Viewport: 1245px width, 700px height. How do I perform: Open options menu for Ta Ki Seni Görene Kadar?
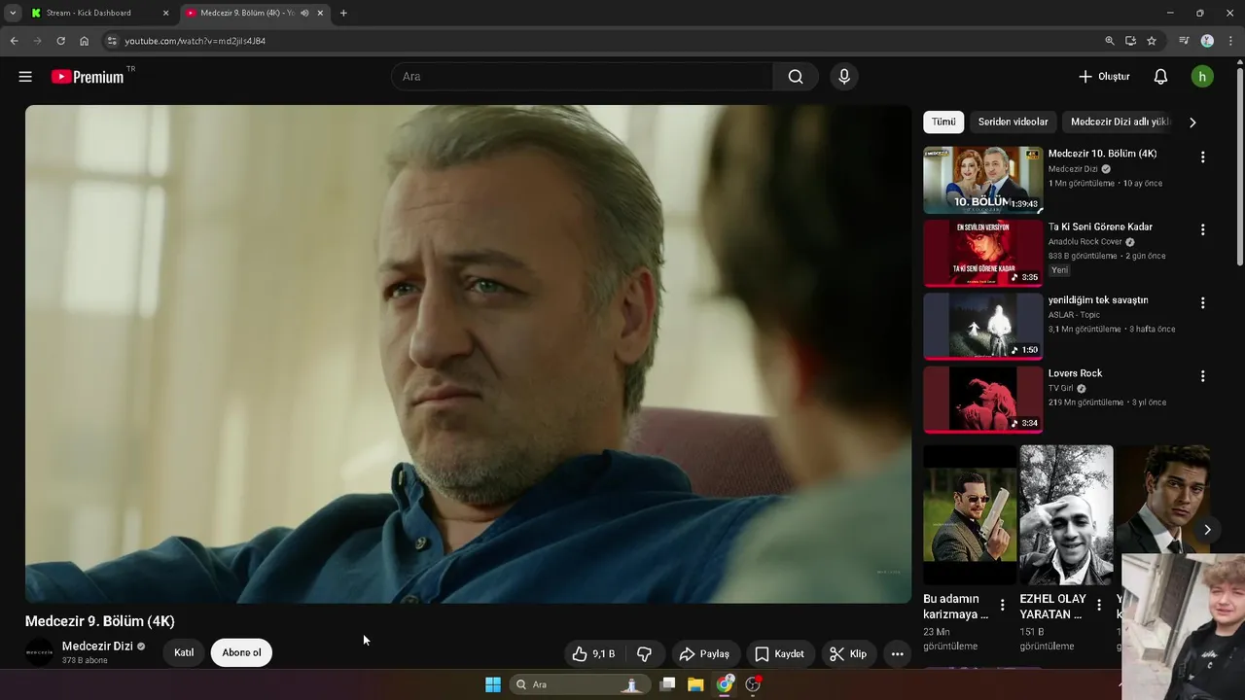[1202, 230]
